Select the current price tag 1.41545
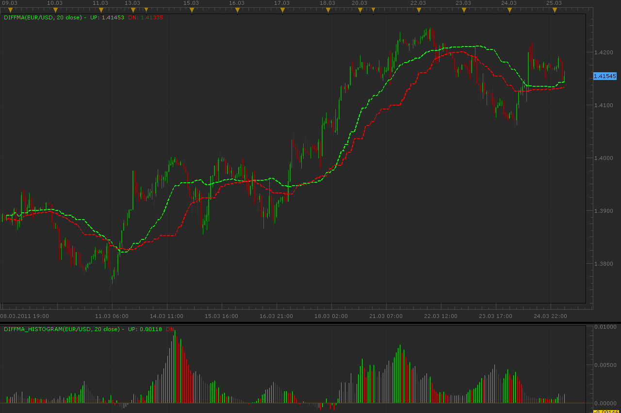Viewport: 621px width, 413px height. (605, 76)
